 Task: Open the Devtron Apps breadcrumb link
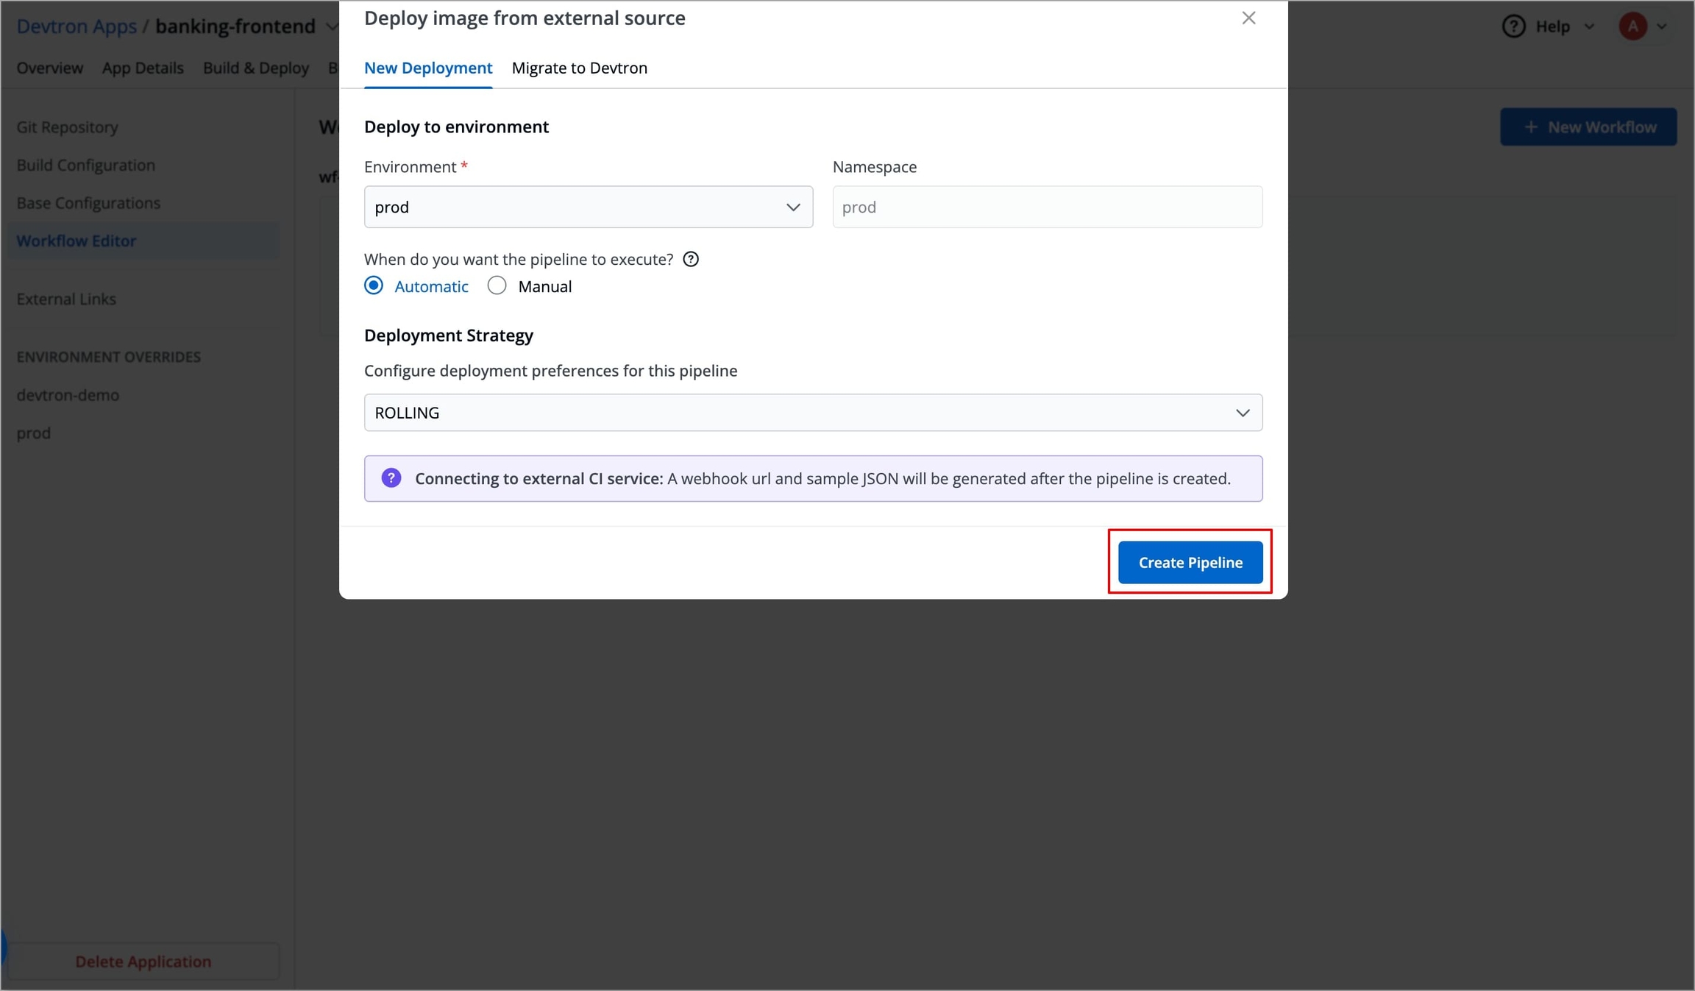[x=77, y=26]
